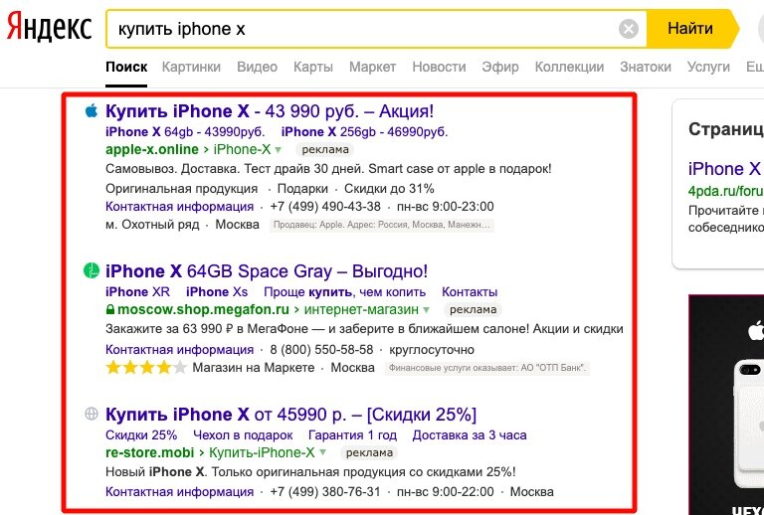Switch to the Видео tab
This screenshot has width=764, height=515.
coord(257,67)
